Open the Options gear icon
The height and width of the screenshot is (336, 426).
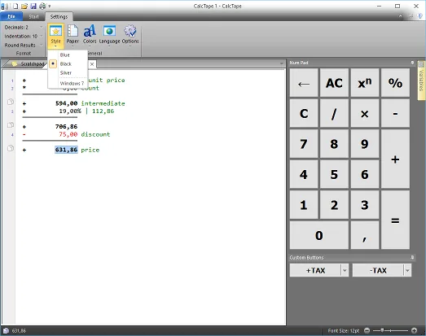130,34
